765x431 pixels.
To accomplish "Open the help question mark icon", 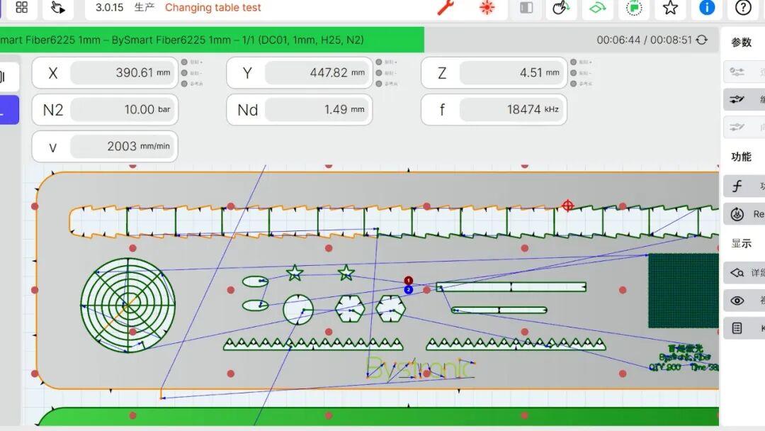I will click(x=743, y=8).
